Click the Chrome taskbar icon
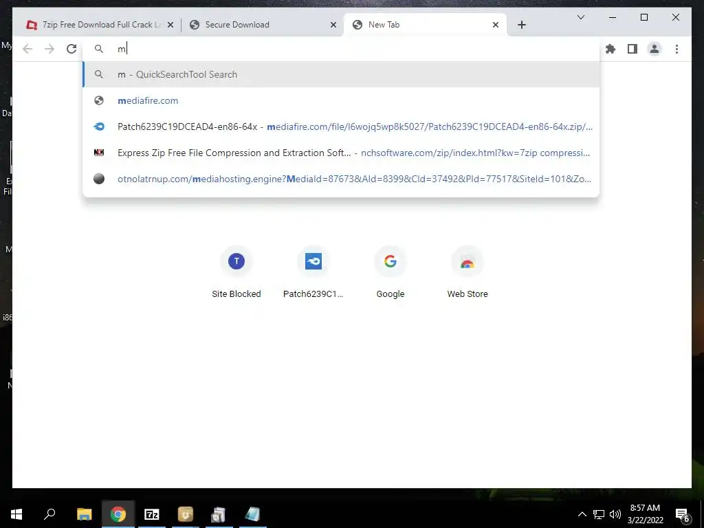704x528 pixels. pyautogui.click(x=118, y=514)
